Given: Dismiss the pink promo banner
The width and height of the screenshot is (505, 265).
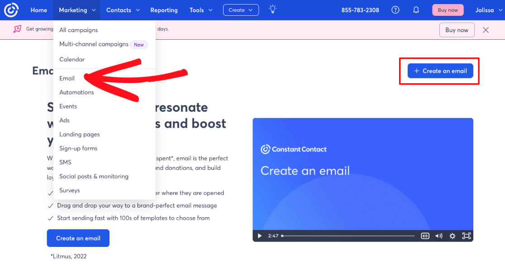Looking at the screenshot, I should tap(486, 30).
